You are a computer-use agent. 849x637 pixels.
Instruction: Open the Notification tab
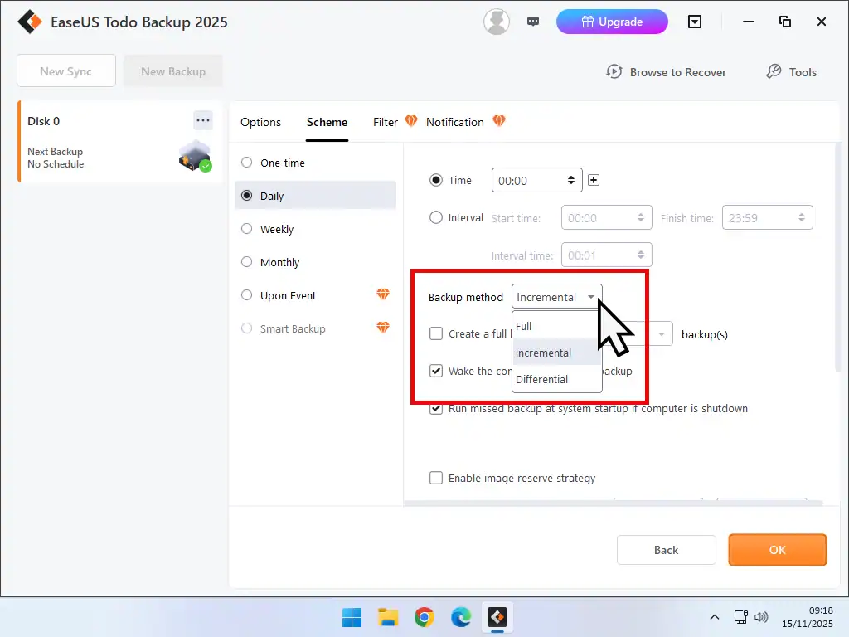[x=455, y=122]
